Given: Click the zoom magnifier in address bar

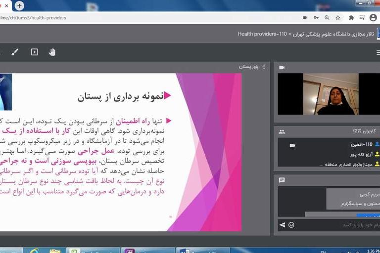Looking at the screenshot, I should (327, 18).
